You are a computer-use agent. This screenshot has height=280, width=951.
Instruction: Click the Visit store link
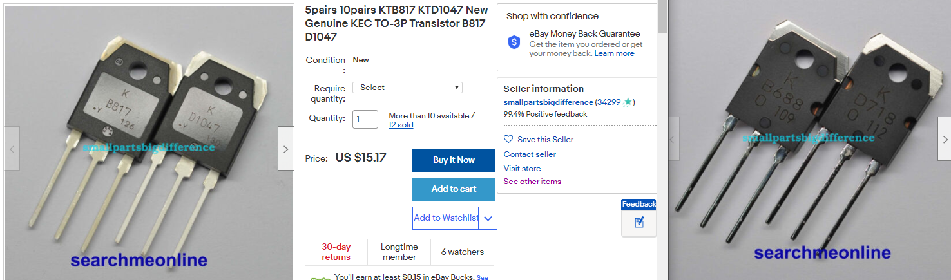coord(522,169)
